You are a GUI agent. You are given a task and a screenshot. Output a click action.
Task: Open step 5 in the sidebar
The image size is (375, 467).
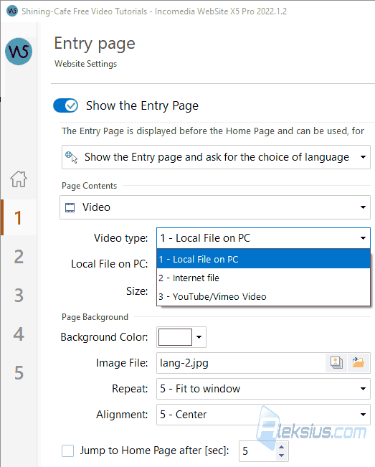[19, 372]
